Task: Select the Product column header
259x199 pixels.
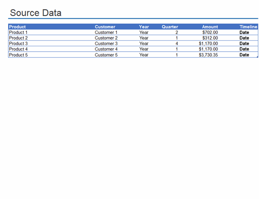Action: (17, 27)
